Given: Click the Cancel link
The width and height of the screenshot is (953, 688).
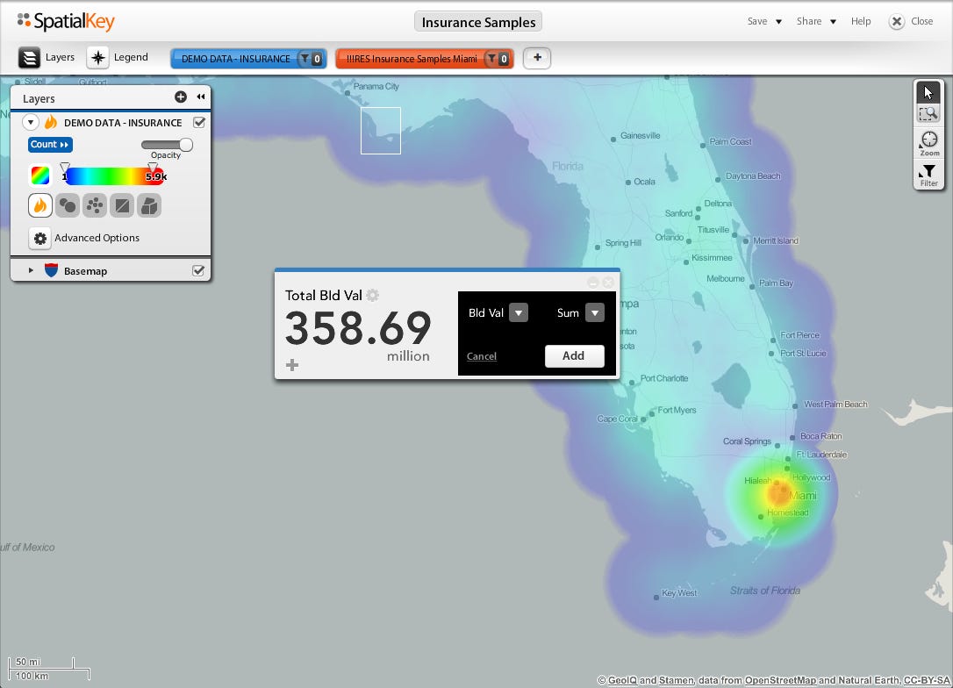Looking at the screenshot, I should coord(482,356).
